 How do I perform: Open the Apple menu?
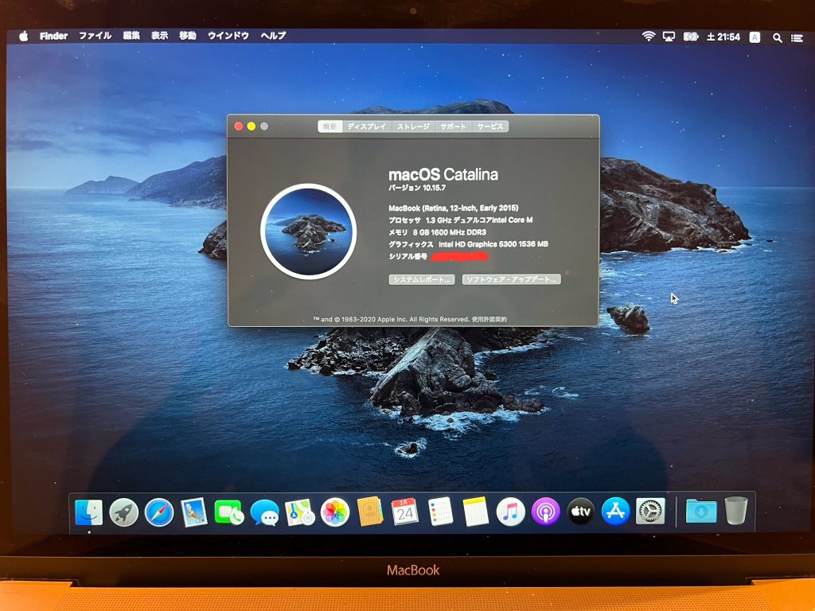coord(23,36)
